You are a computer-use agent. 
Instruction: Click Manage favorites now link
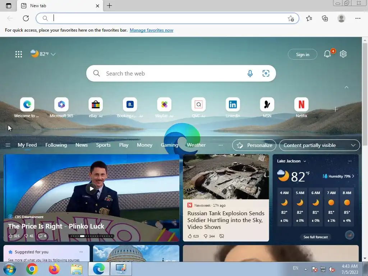[151, 30]
